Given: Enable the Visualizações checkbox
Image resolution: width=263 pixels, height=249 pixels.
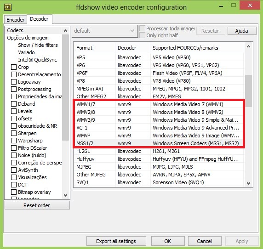Looking at the screenshot, I should 14,177.
